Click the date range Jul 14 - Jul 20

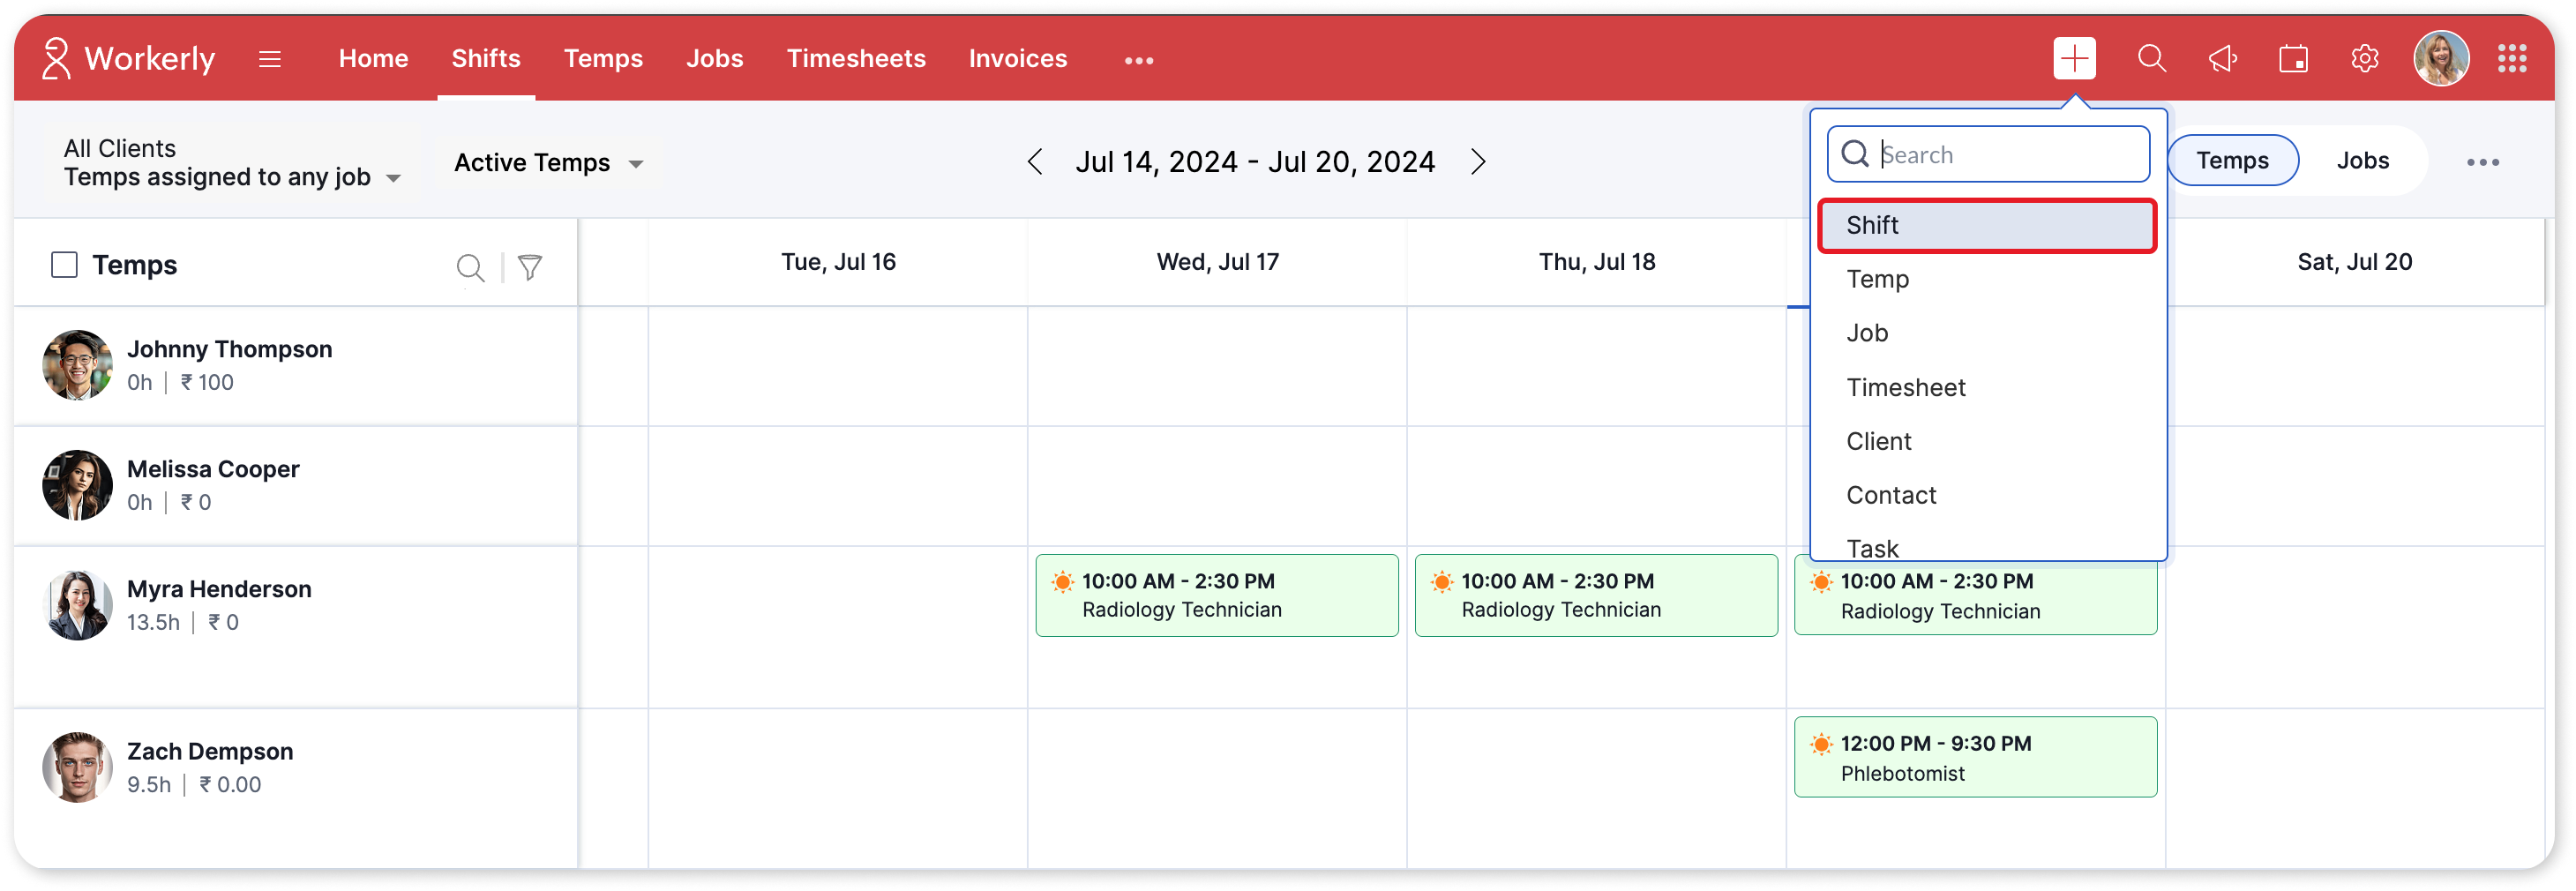pos(1255,161)
